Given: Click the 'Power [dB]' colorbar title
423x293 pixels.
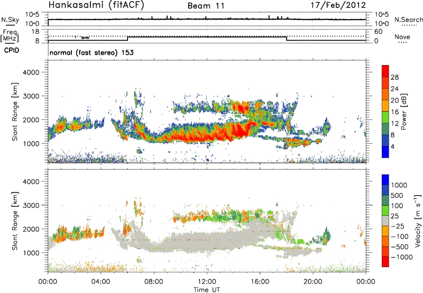Looking at the screenshot, I should (403, 112).
